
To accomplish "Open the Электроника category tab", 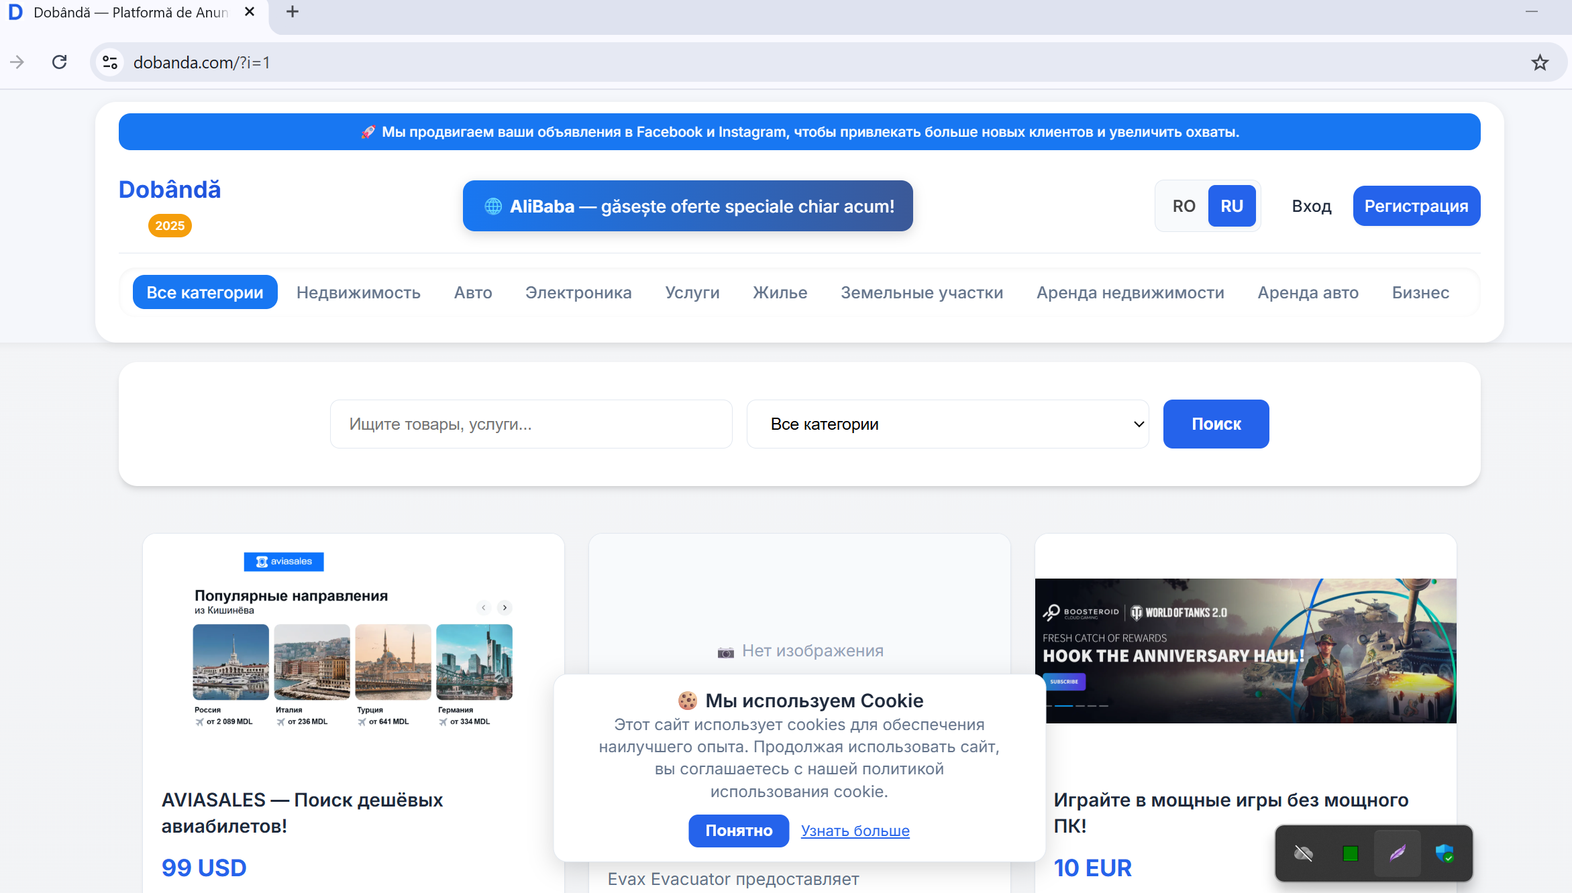I will pyautogui.click(x=578, y=292).
